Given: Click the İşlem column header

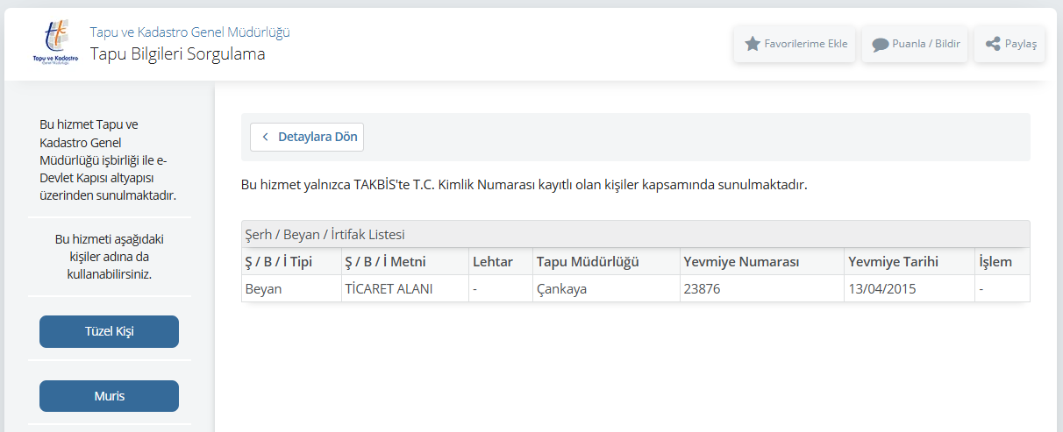Looking at the screenshot, I should pos(995,262).
